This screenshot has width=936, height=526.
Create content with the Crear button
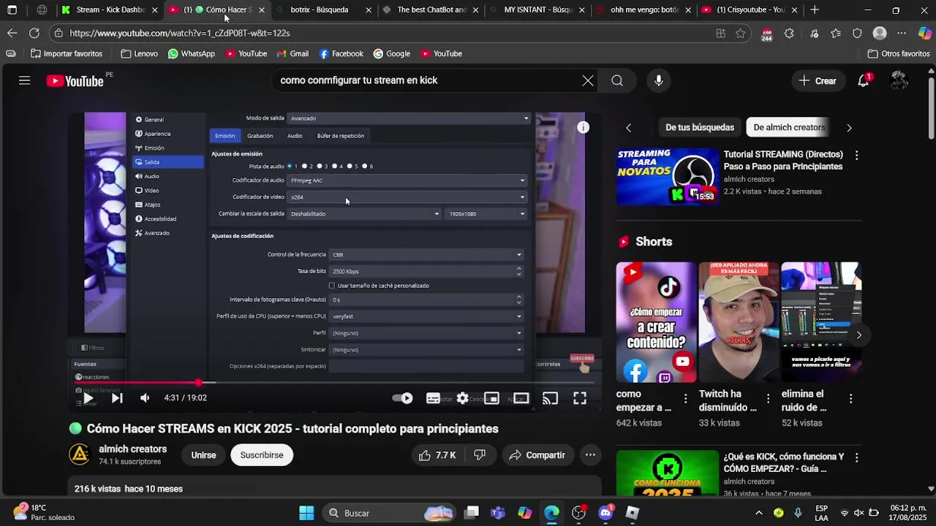(818, 80)
